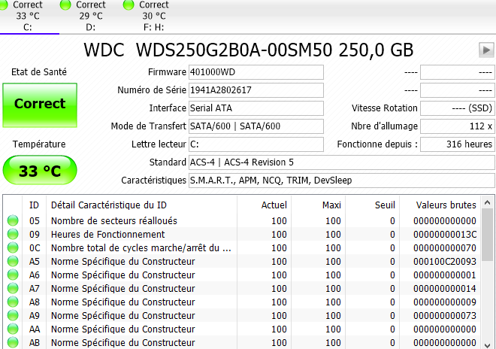496x349 pixels.
Task: Click the 33 °C temperature indicator
Action: point(40,171)
